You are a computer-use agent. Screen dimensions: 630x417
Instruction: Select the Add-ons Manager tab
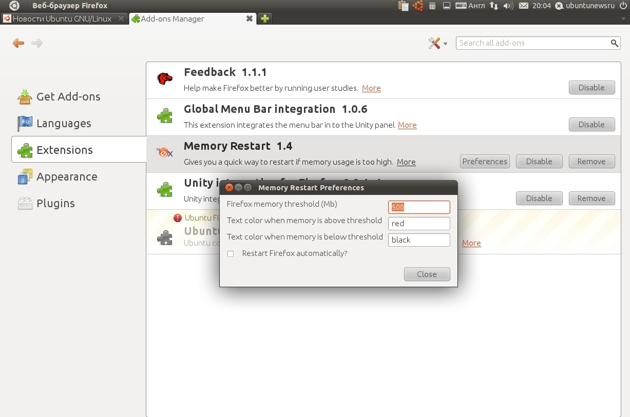(x=193, y=18)
